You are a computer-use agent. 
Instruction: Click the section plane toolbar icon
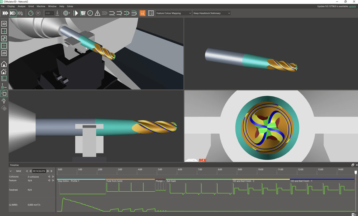[75, 13]
